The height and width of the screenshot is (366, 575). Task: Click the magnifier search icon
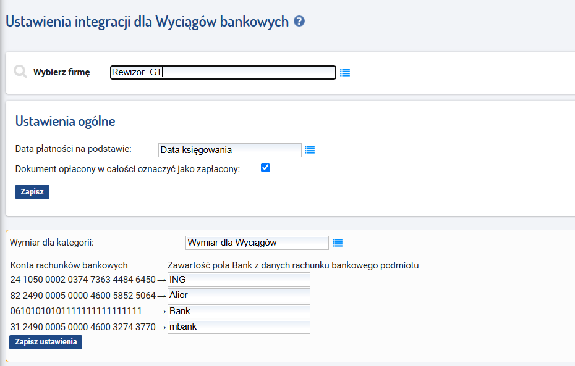click(20, 72)
